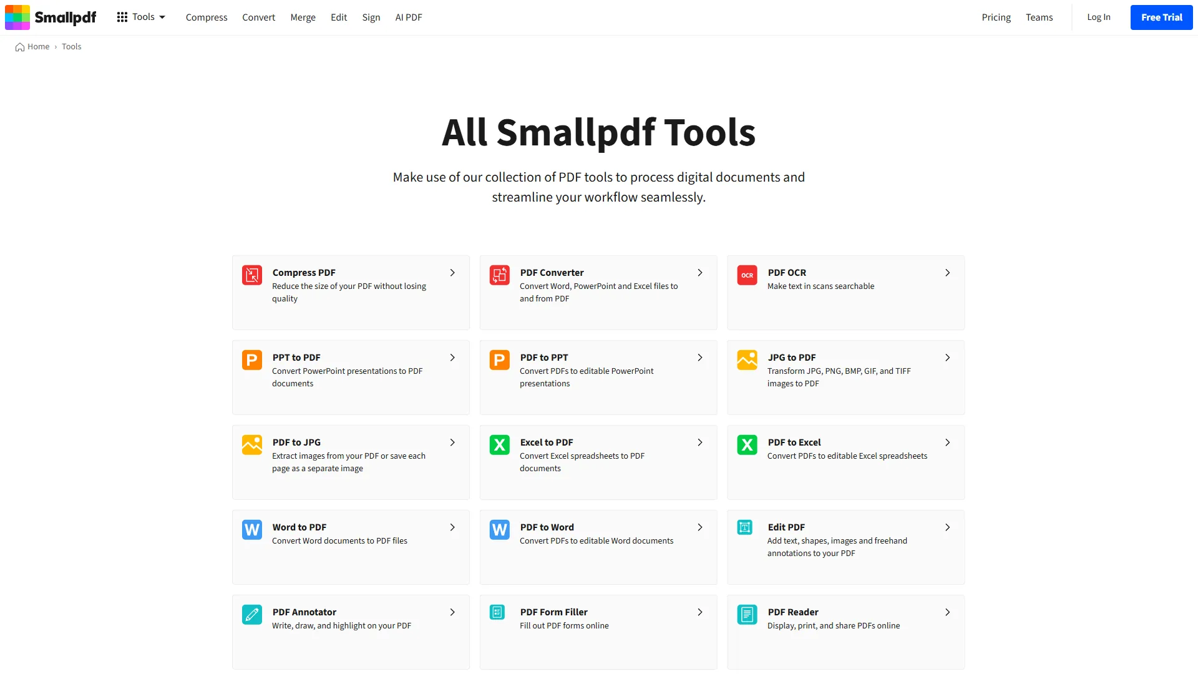
Task: Select the PPT to PDF title
Action: coord(296,358)
